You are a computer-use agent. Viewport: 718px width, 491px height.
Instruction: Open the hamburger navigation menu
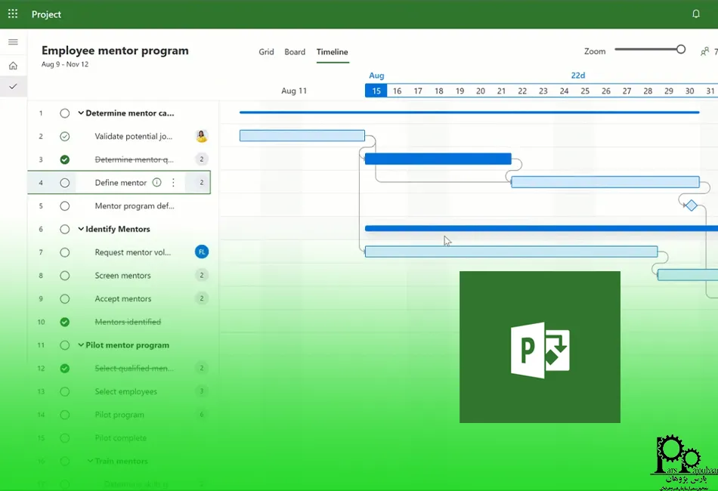pyautogui.click(x=13, y=42)
